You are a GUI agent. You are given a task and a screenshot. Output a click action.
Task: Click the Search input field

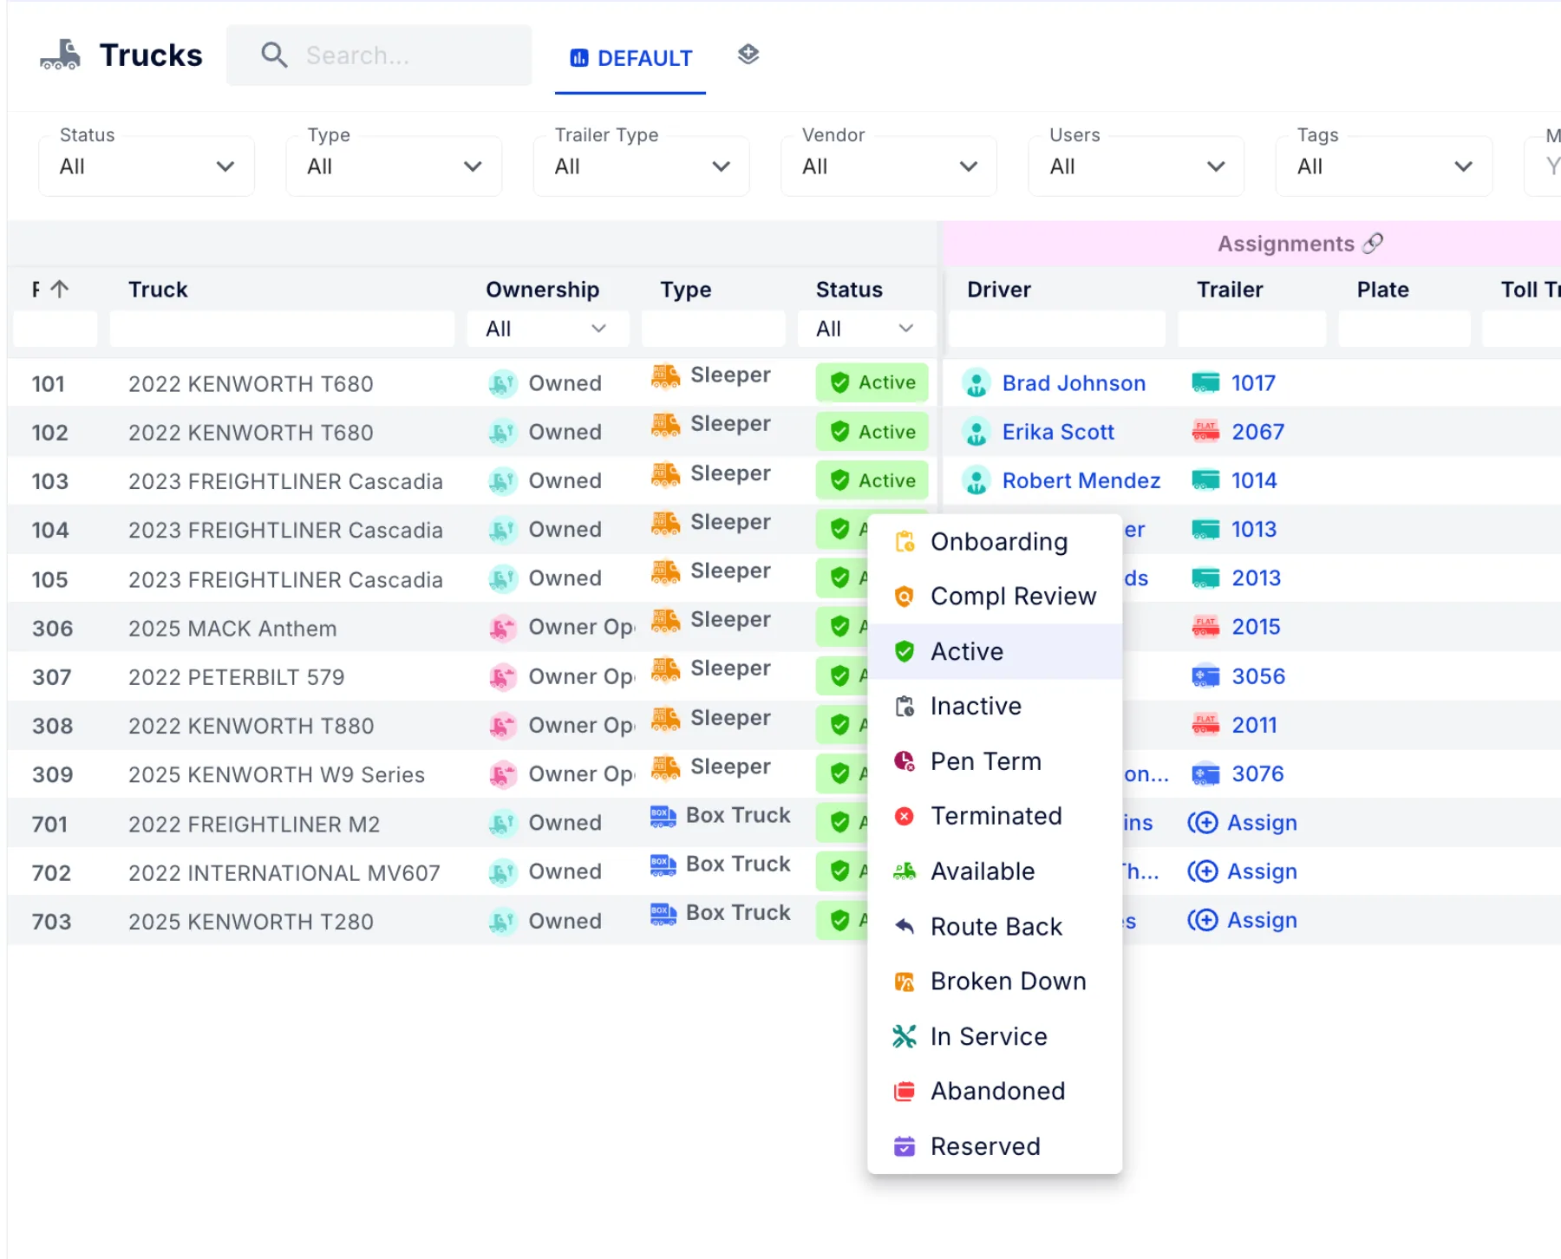click(379, 55)
